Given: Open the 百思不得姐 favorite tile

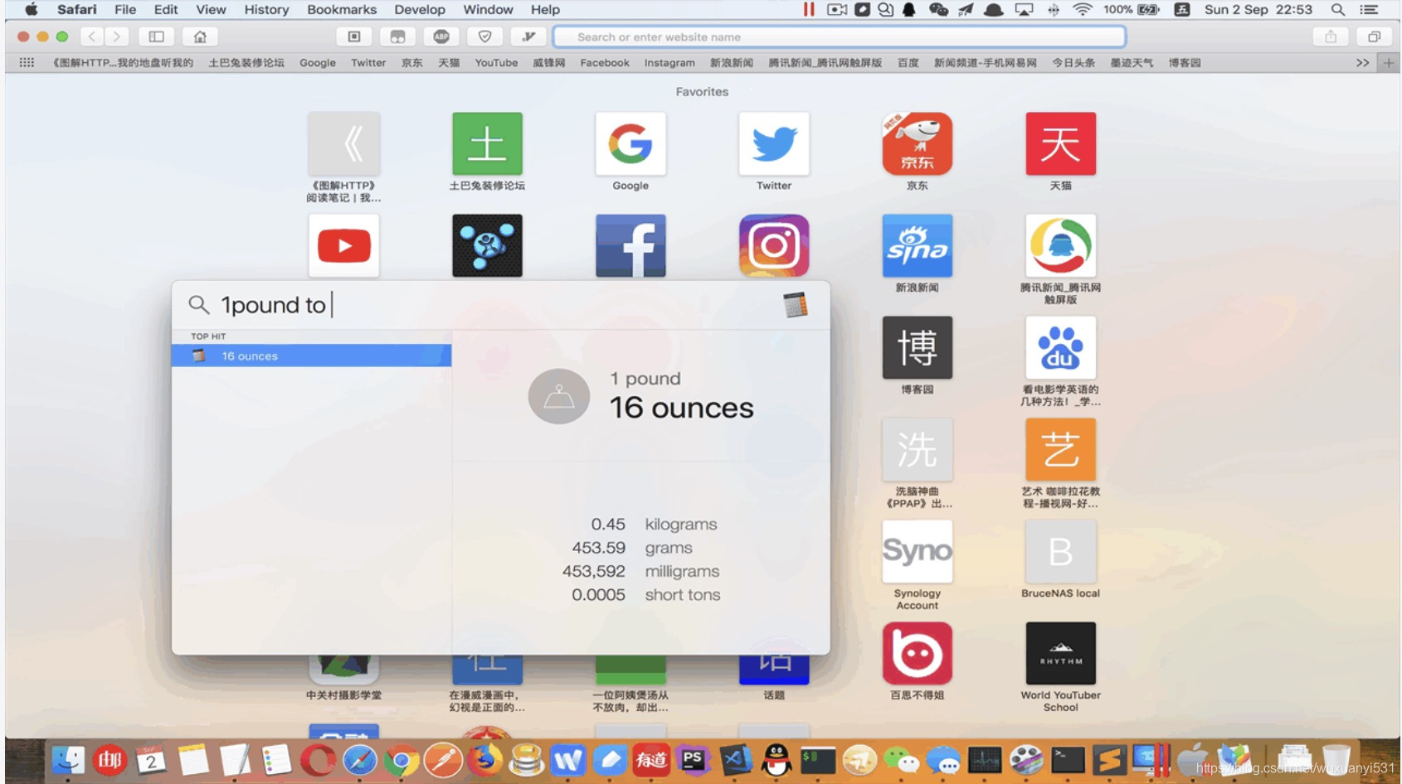Looking at the screenshot, I should click(918, 653).
